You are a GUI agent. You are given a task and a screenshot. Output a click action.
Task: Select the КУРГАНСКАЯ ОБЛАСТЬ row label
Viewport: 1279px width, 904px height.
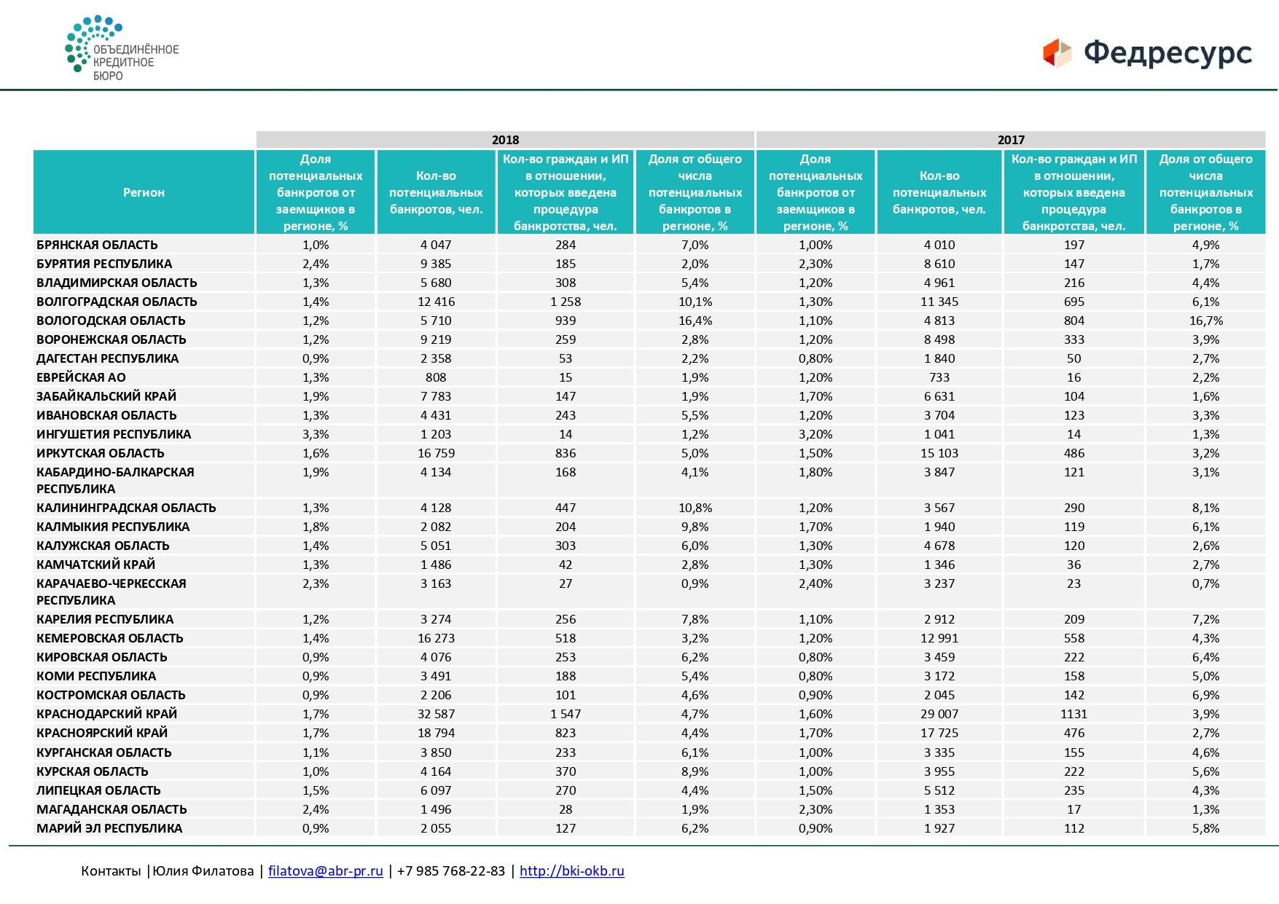[104, 752]
